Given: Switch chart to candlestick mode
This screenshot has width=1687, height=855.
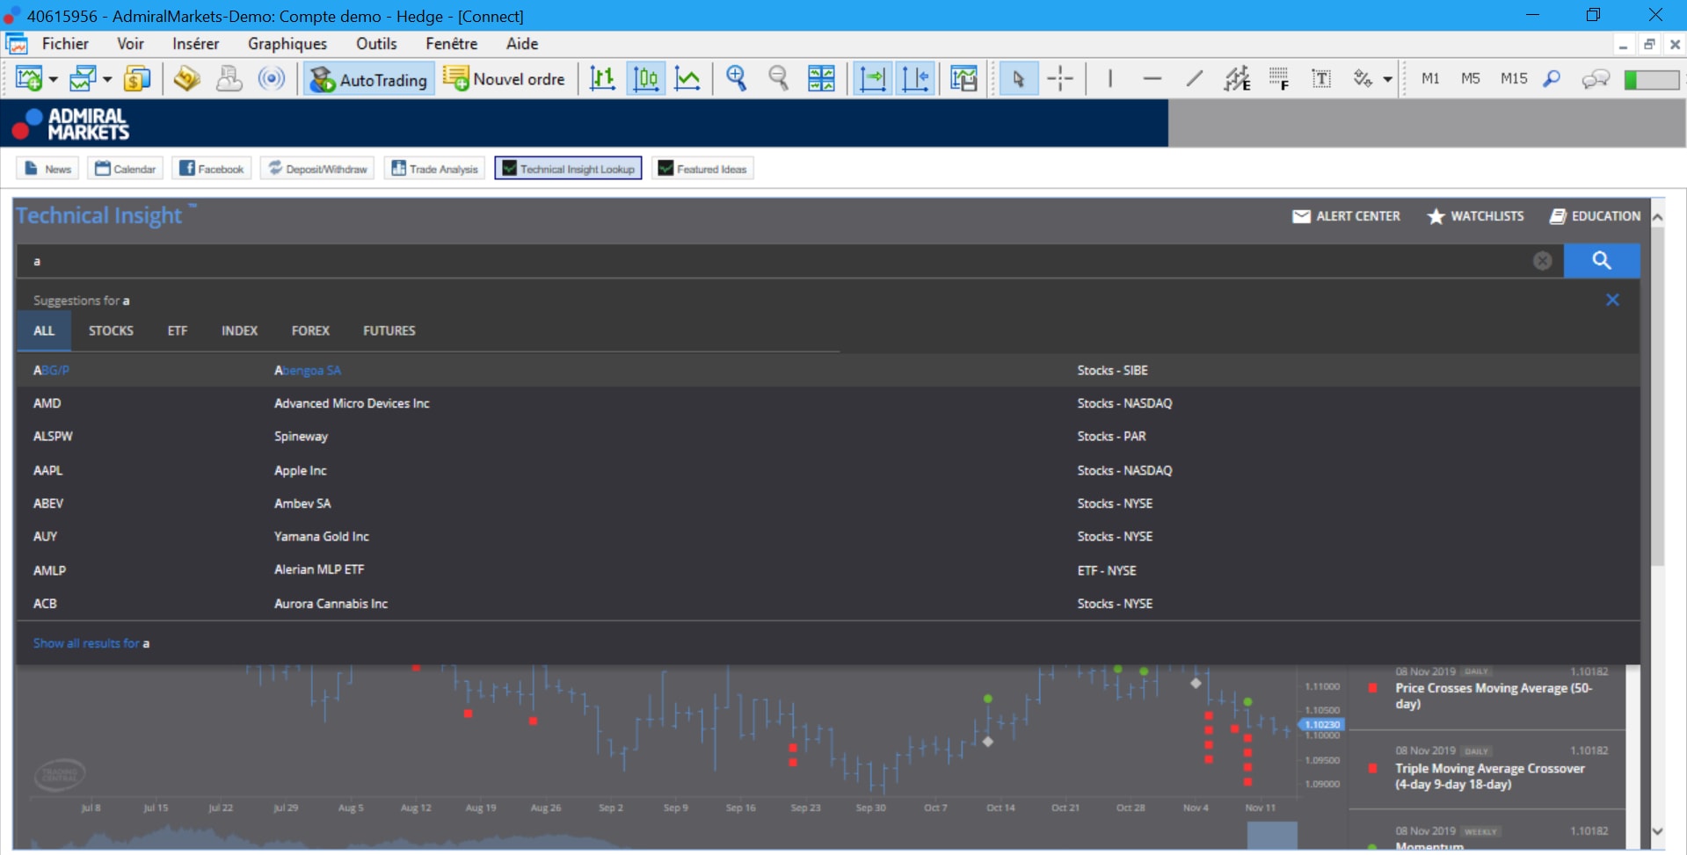Looking at the screenshot, I should click(x=646, y=78).
